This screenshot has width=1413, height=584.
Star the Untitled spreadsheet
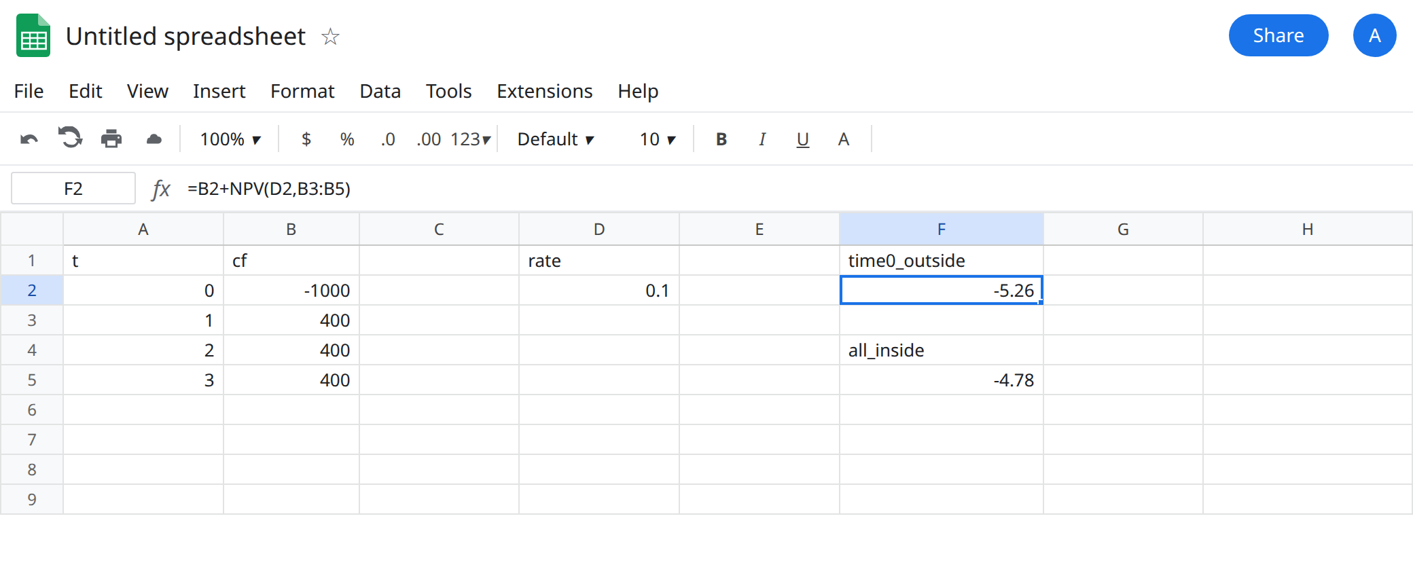click(x=331, y=36)
